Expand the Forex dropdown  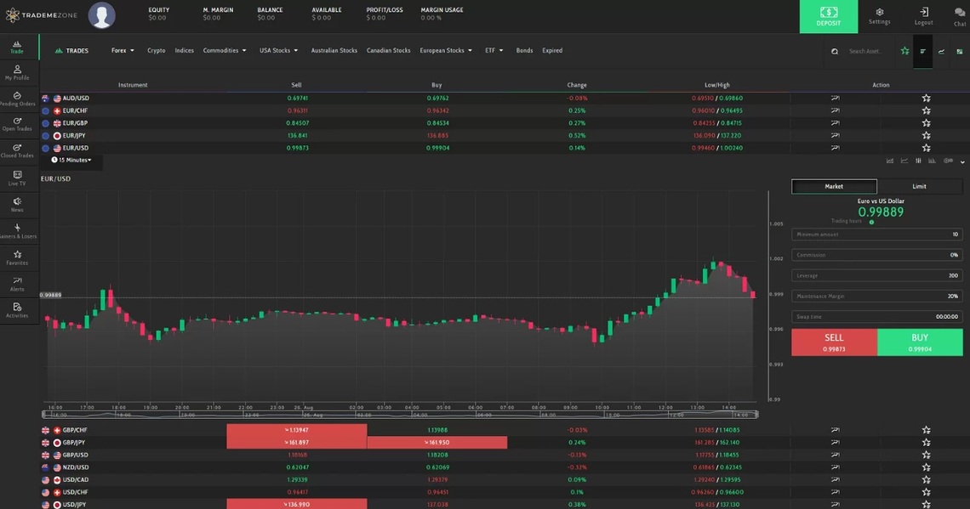click(123, 51)
